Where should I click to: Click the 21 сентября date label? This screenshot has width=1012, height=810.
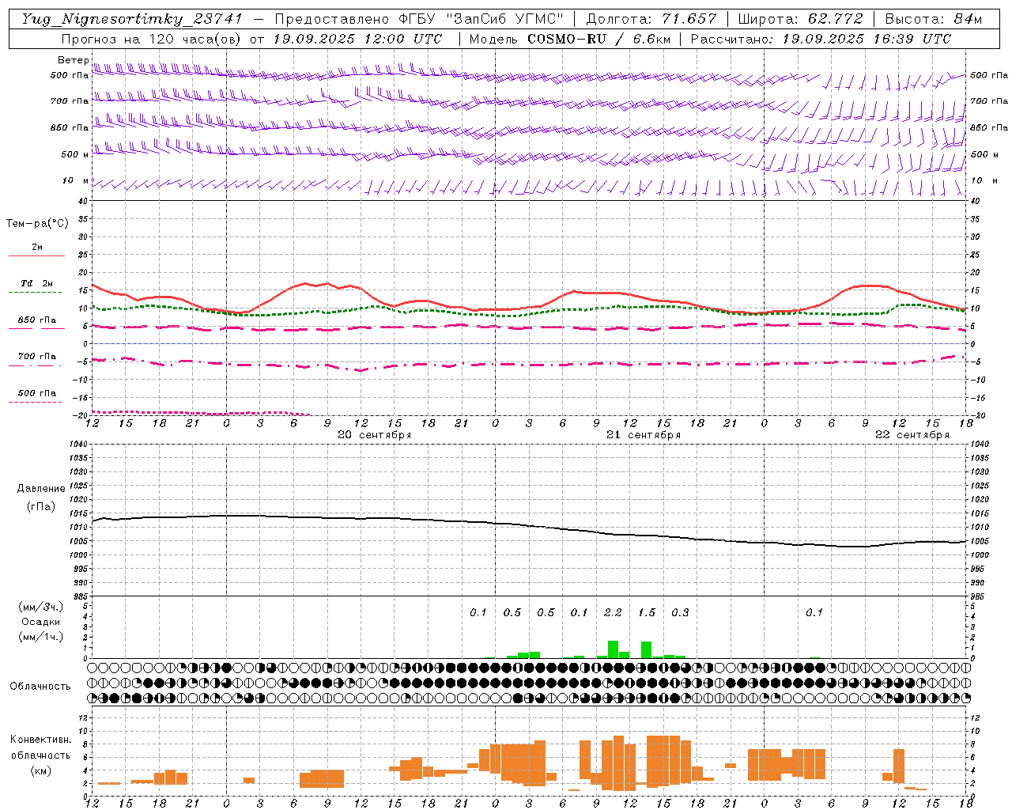[644, 435]
